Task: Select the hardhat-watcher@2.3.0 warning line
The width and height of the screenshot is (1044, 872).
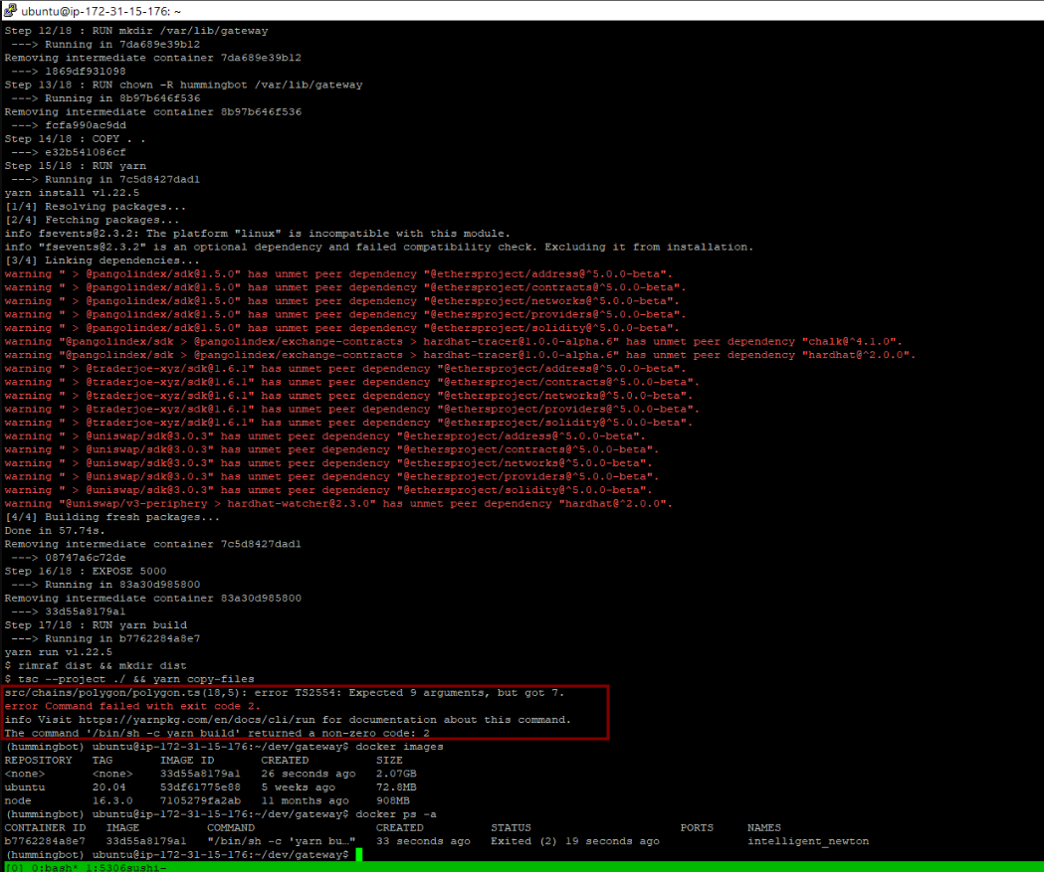Action: click(338, 503)
